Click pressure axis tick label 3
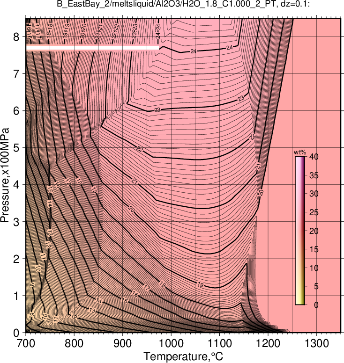 16,222
